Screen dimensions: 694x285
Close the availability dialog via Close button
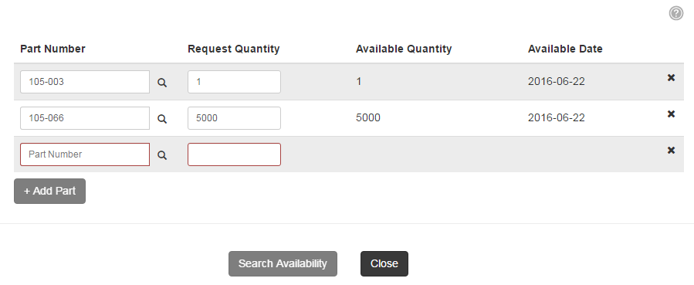point(384,263)
